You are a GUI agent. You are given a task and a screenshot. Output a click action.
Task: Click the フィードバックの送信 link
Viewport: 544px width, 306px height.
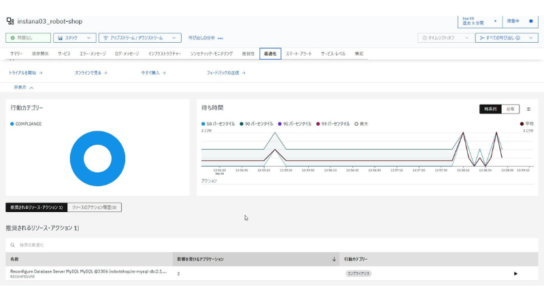[226, 73]
